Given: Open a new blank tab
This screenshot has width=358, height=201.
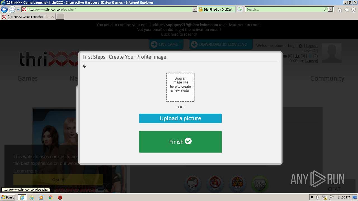Looking at the screenshot, I should (60, 17).
